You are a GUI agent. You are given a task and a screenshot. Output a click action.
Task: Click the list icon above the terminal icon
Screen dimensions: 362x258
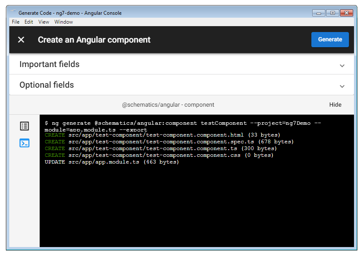[x=24, y=126]
